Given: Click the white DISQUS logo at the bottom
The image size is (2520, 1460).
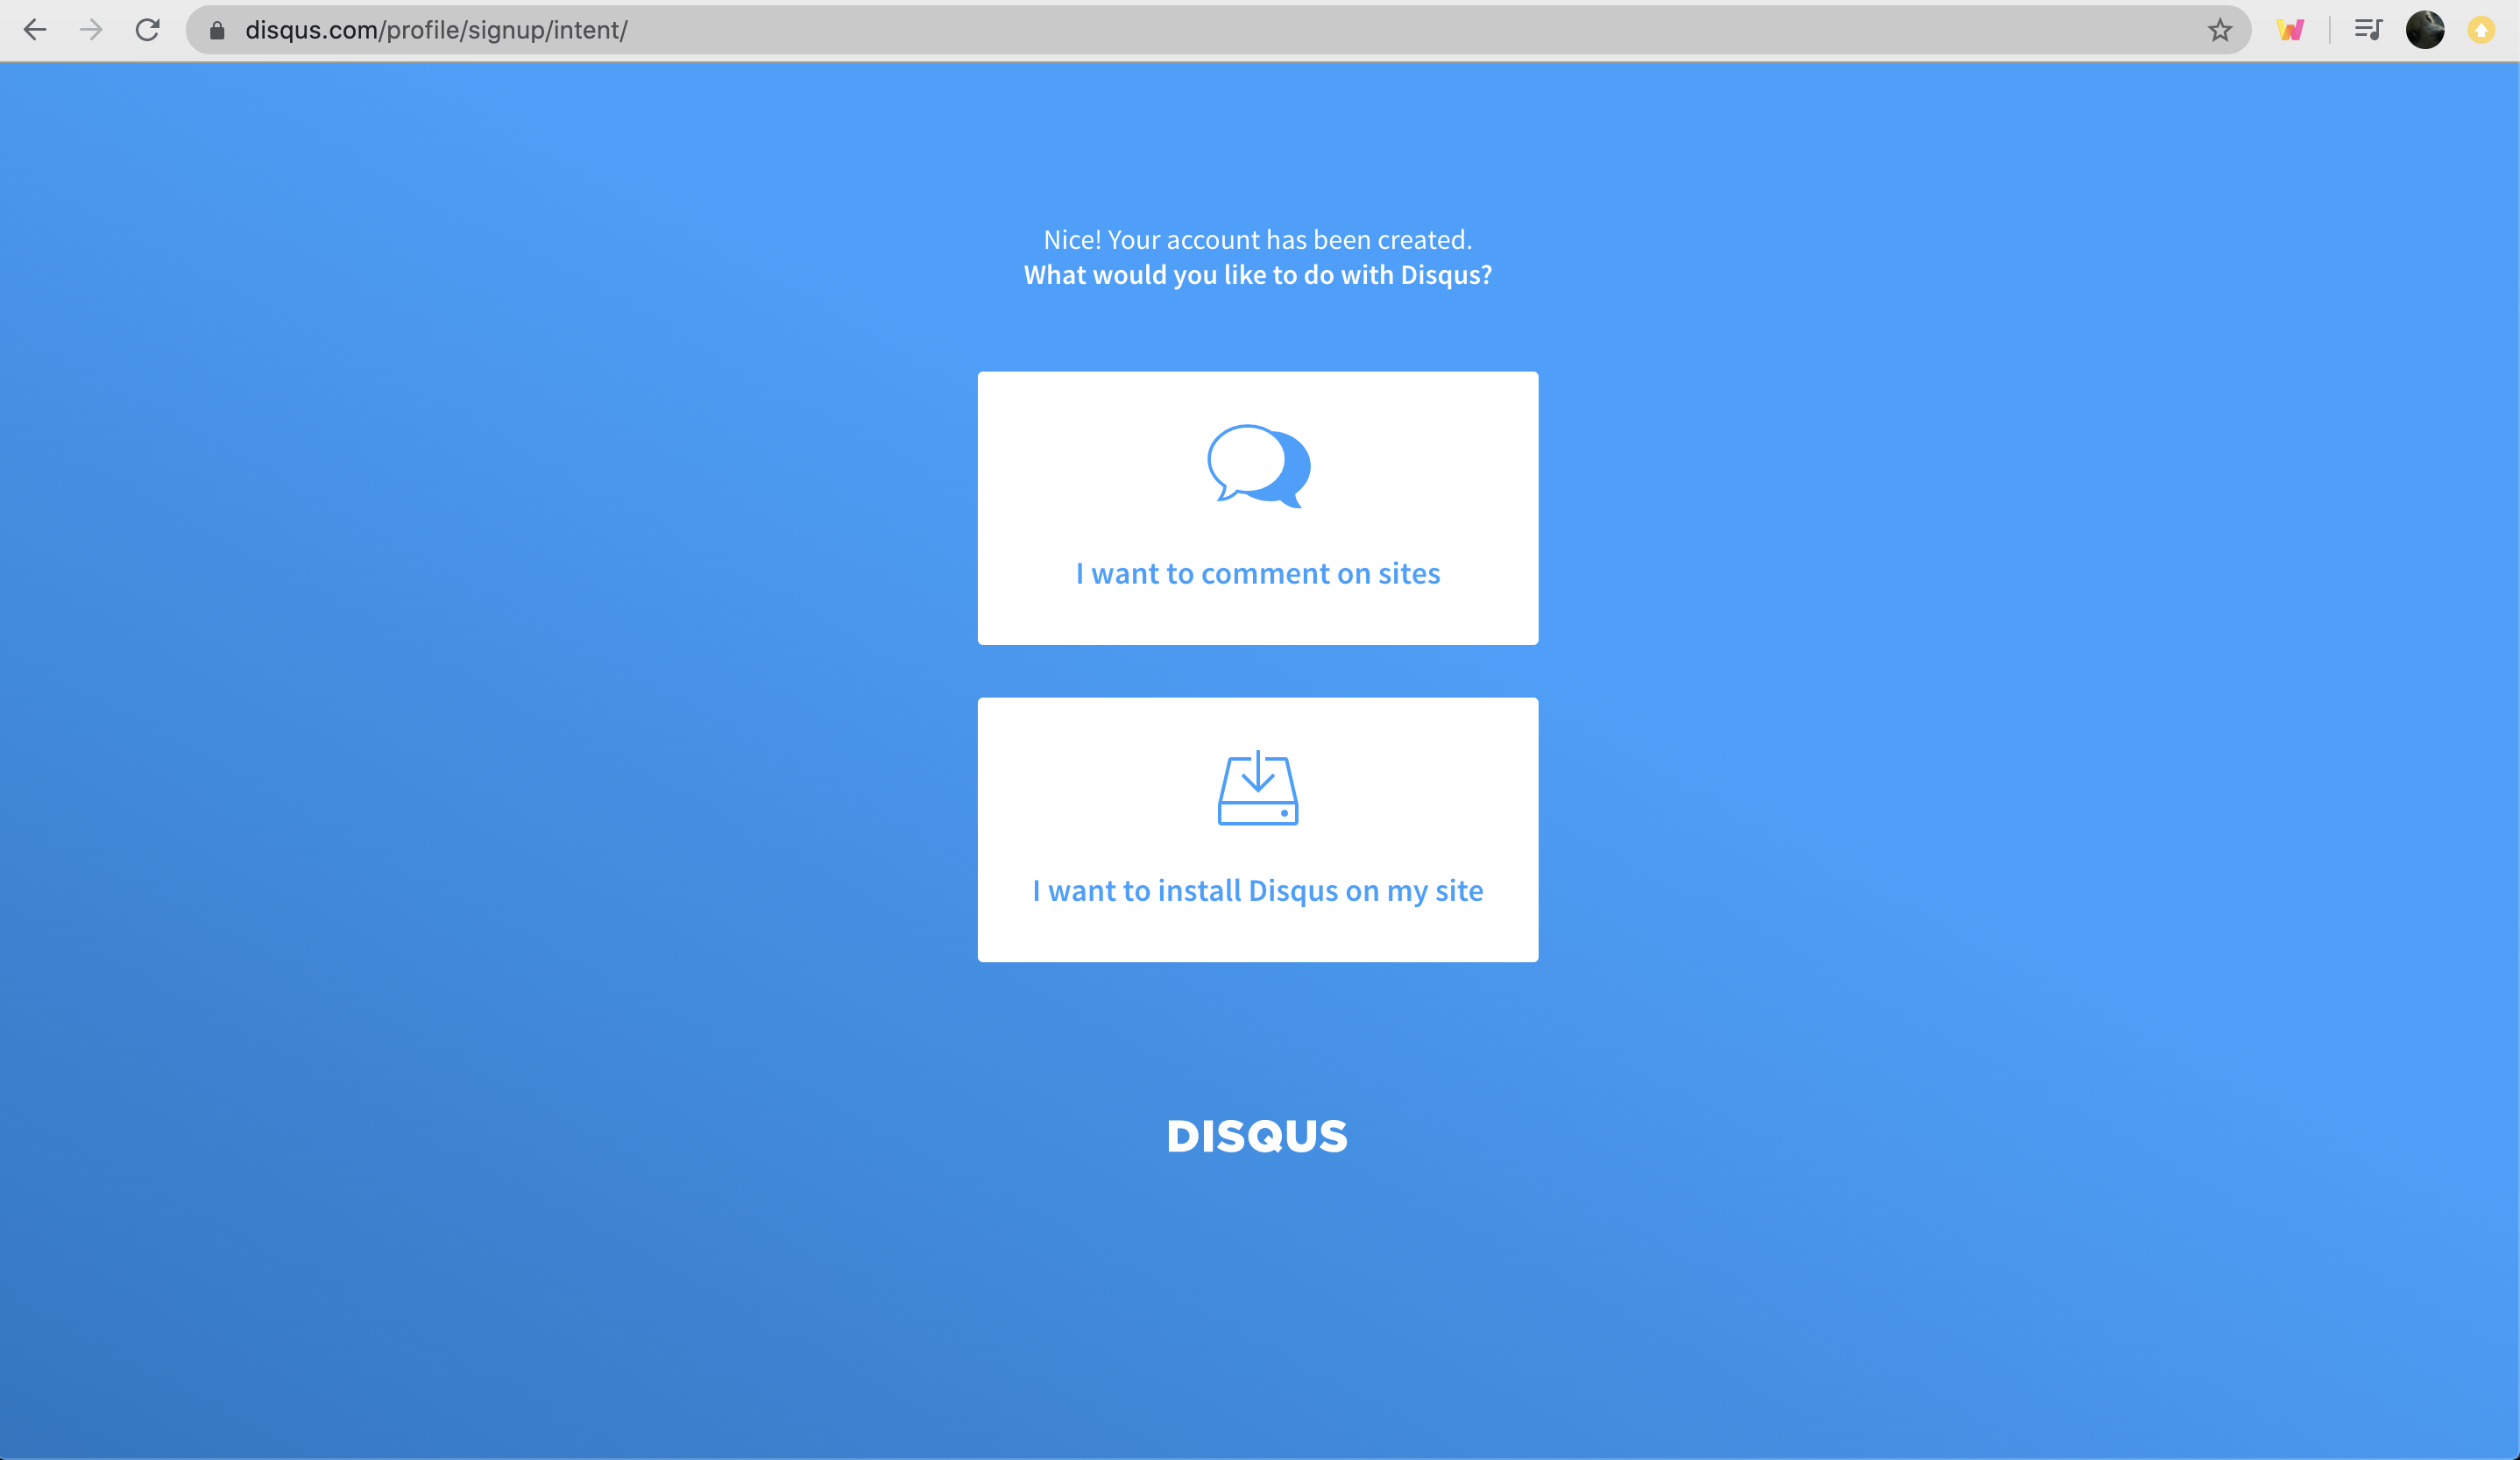Looking at the screenshot, I should click(1257, 1137).
